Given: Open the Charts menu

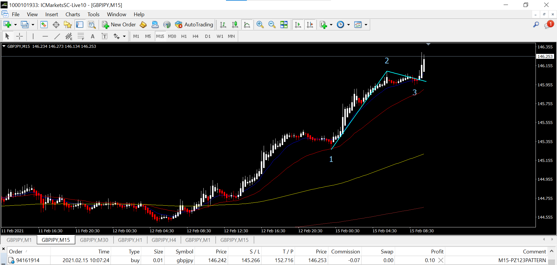Looking at the screenshot, I should (x=73, y=14).
